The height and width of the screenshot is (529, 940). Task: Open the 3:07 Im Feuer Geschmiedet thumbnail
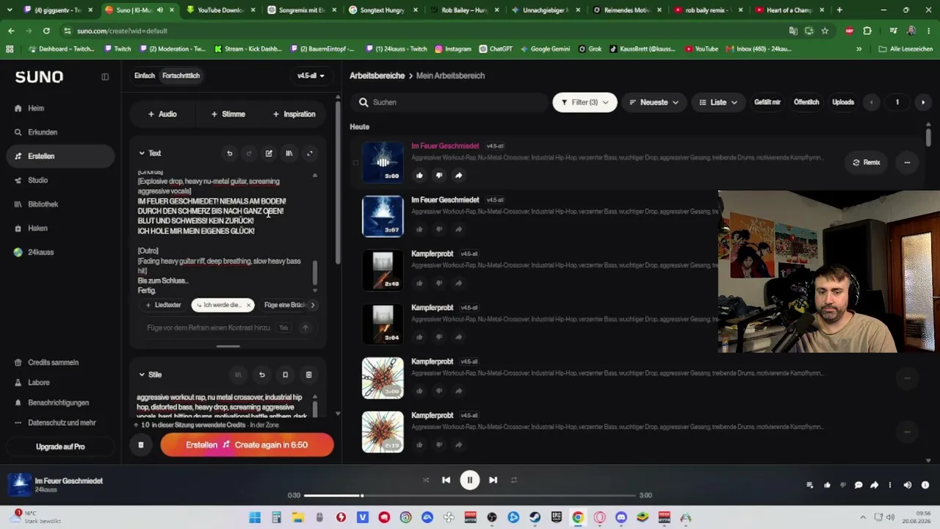(383, 216)
